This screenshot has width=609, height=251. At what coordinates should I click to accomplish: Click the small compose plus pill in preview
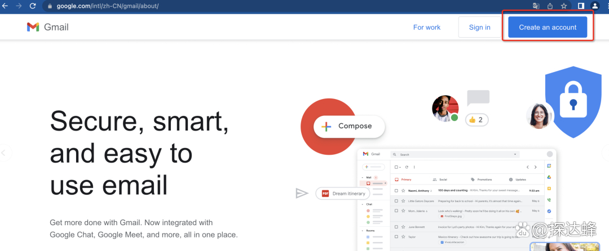point(374,167)
